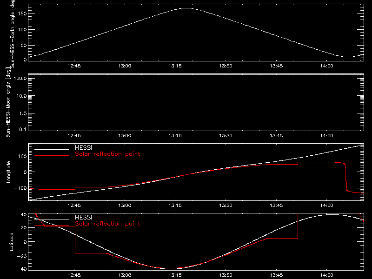Click the 13:45 time label under Moon angle plot
This screenshot has height=279, width=372.
coord(276,136)
